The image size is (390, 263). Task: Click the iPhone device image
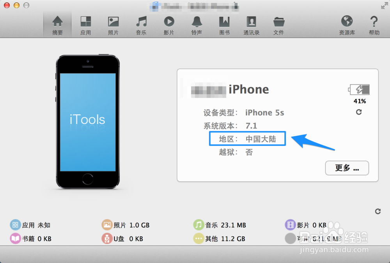click(87, 122)
